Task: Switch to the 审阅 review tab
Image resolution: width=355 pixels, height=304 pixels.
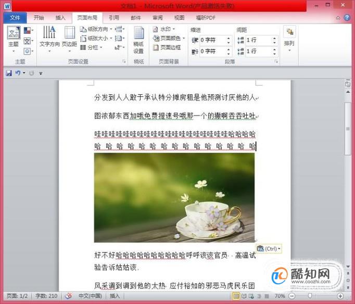Action: 157,18
